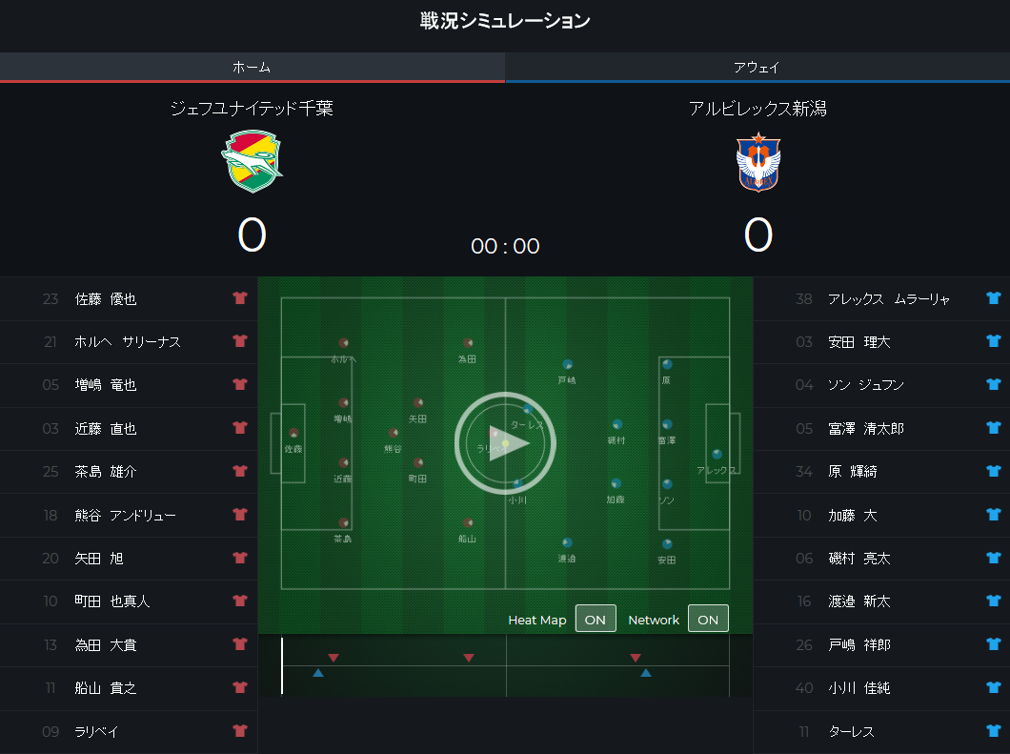
Task: Click blue shirt icon beside ターレス
Action: tap(994, 731)
